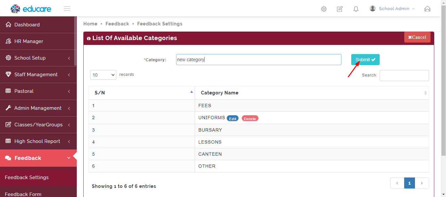This screenshot has height=197, width=446.
Task: Click the Feedback Settings breadcrumb
Action: pyautogui.click(x=160, y=24)
